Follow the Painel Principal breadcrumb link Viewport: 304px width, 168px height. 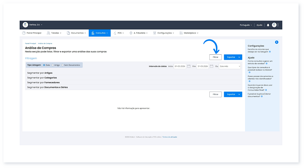tap(30, 43)
